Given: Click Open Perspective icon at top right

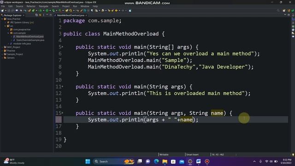Looking at the screenshot, I should (x=284, y=11).
